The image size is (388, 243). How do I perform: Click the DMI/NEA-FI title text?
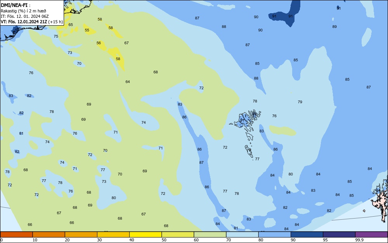[14, 5]
